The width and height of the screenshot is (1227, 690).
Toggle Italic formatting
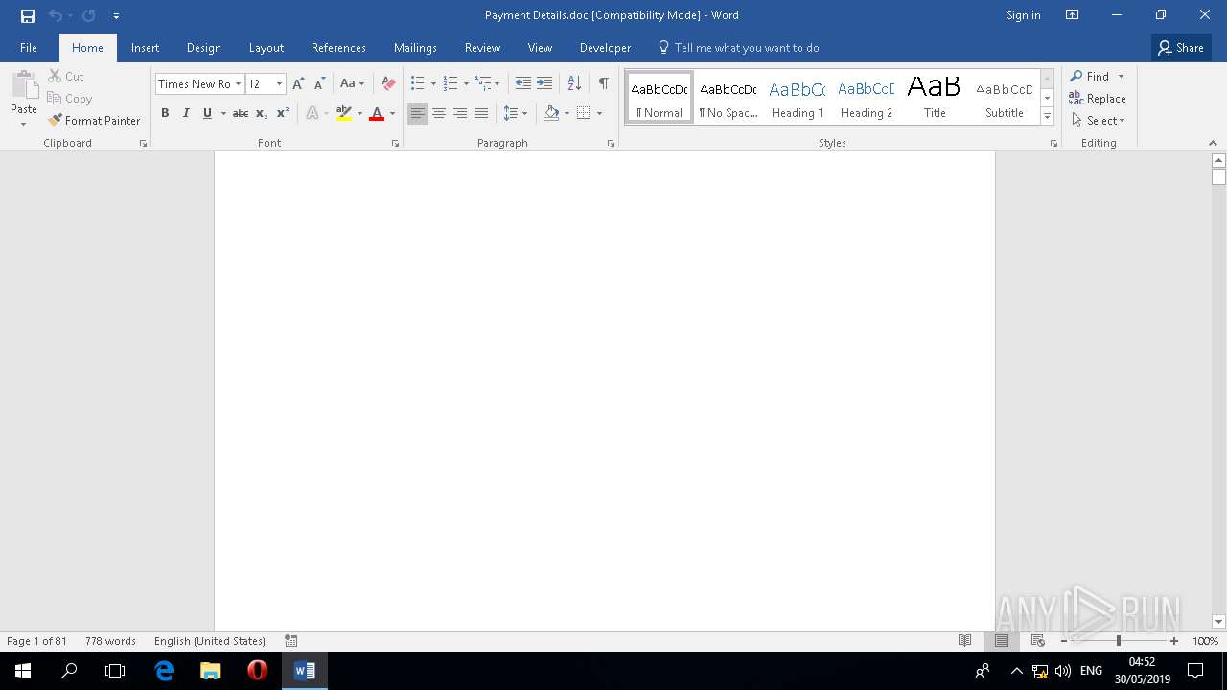186,113
